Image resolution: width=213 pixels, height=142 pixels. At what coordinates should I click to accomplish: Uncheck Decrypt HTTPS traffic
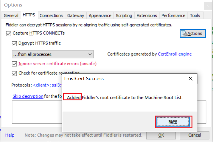click(14, 44)
